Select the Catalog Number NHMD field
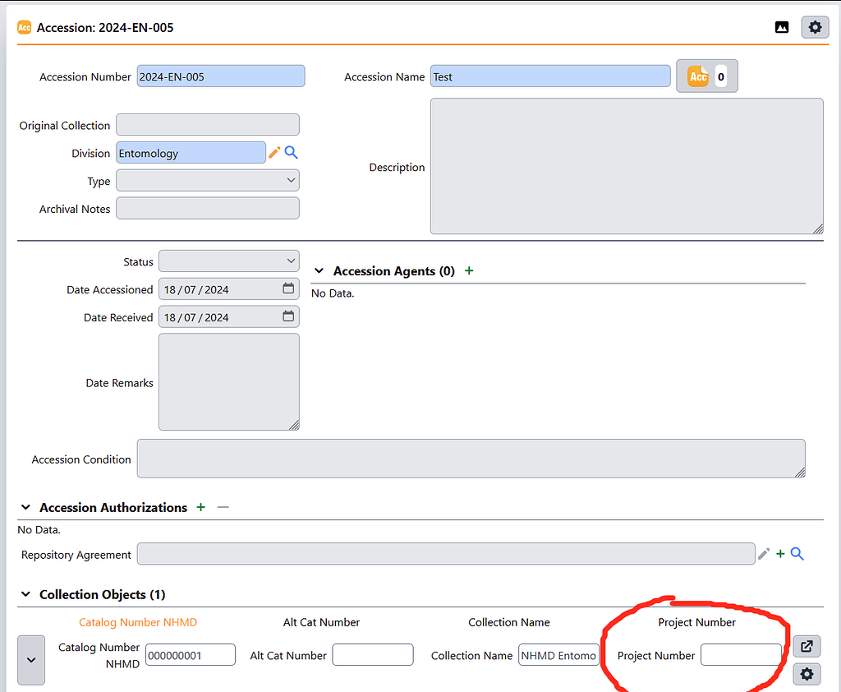Screen dimensions: 841x692 pyautogui.click(x=190, y=655)
